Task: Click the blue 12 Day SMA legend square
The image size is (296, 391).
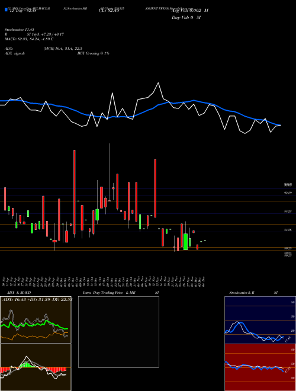Action: click(x=6, y=9)
